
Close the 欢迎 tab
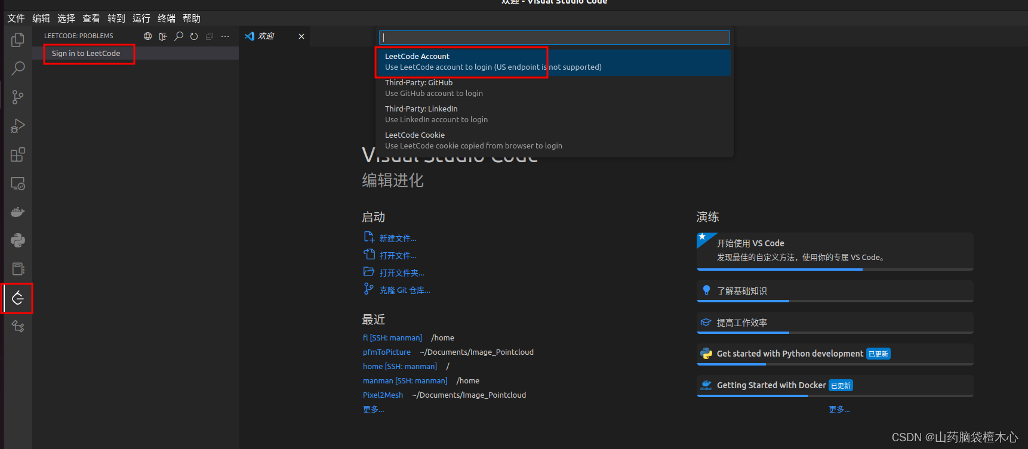[x=301, y=36]
